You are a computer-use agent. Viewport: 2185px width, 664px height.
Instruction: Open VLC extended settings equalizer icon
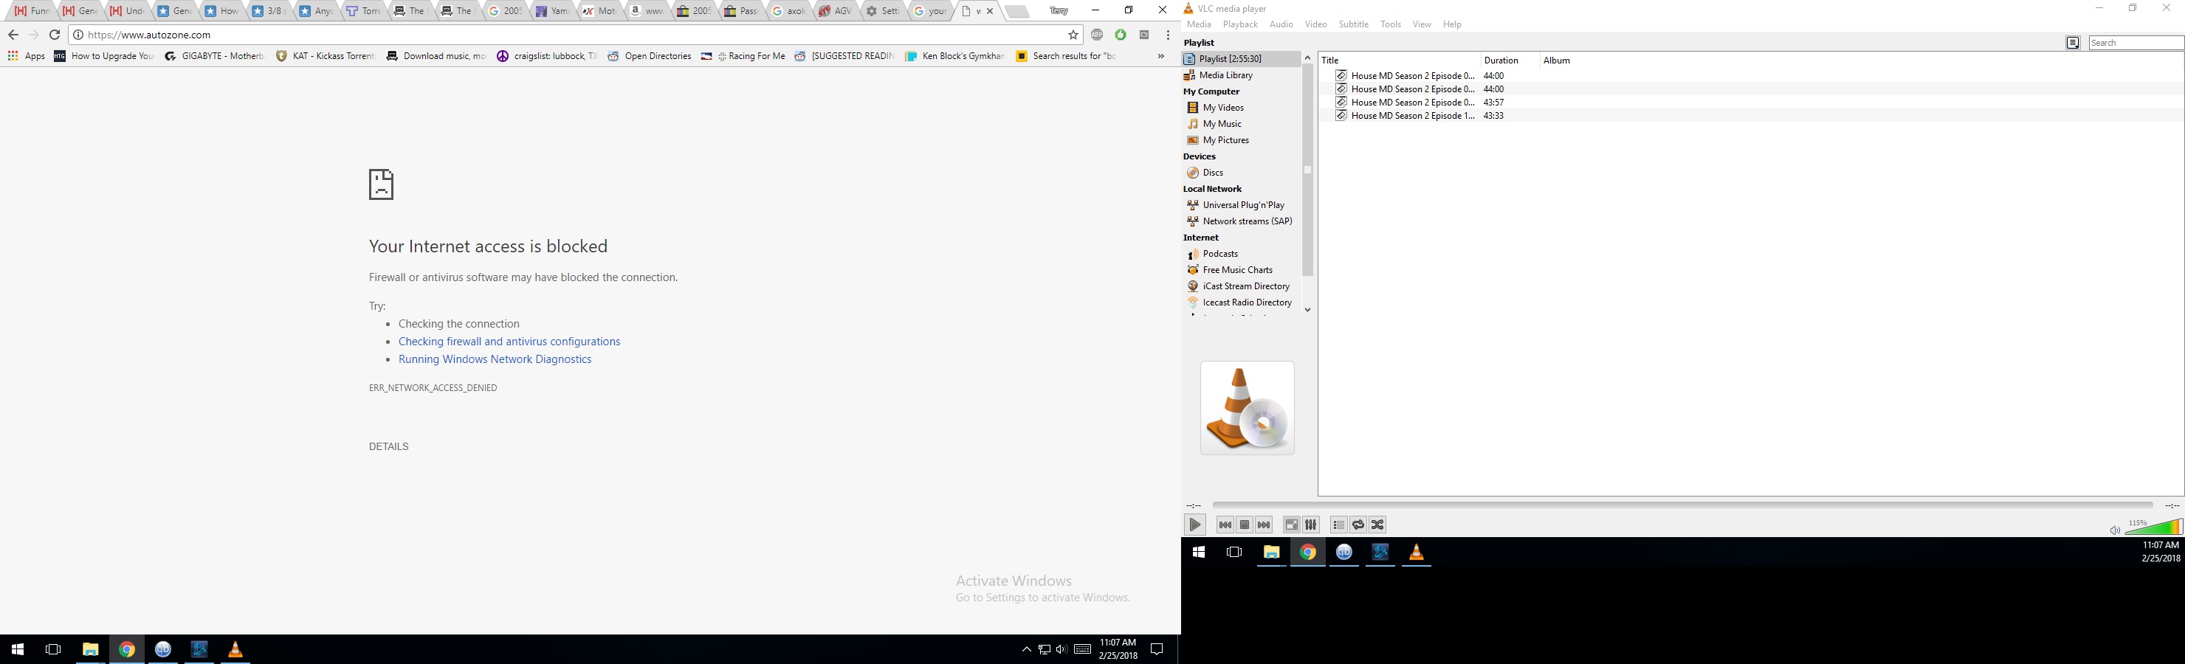[1310, 525]
